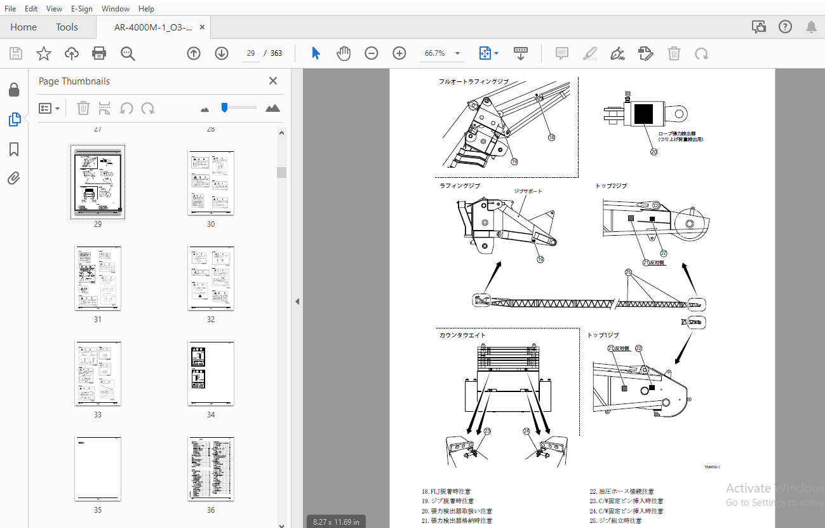Go to the previous page with the up arrow
The height and width of the screenshot is (528, 825).
pos(194,53)
